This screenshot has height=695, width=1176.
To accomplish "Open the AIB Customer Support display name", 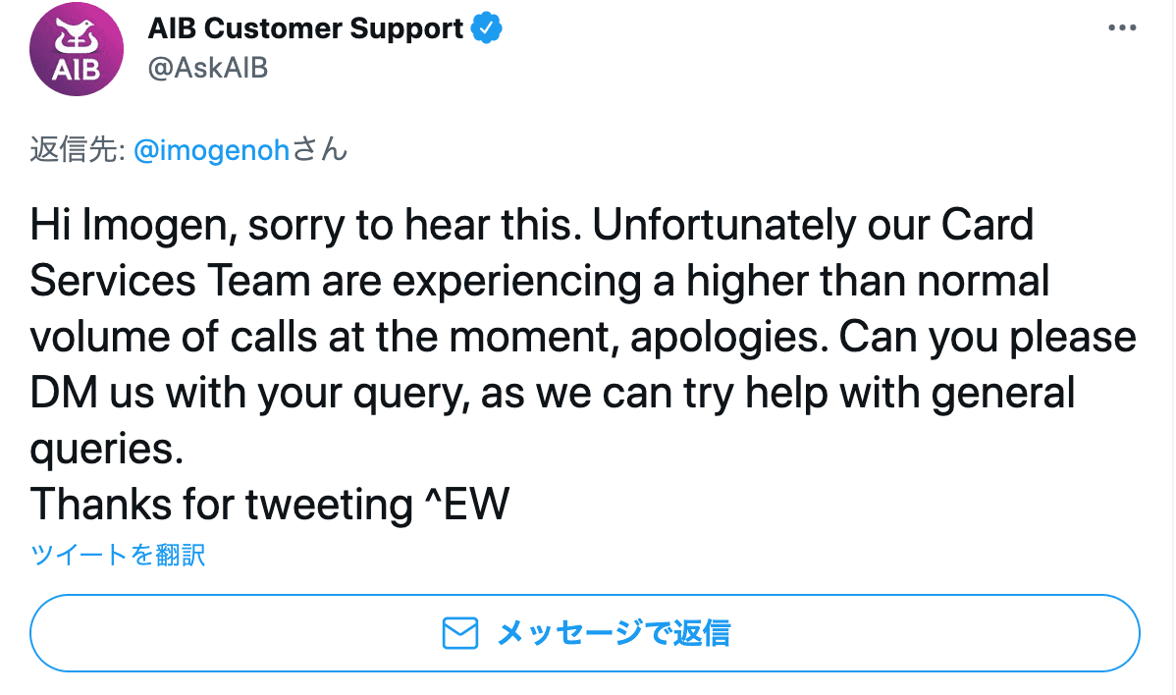I will [305, 29].
